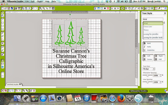Click the Zoom In magnifier icon
Screen dimensions: 168x105
pos(40,8)
